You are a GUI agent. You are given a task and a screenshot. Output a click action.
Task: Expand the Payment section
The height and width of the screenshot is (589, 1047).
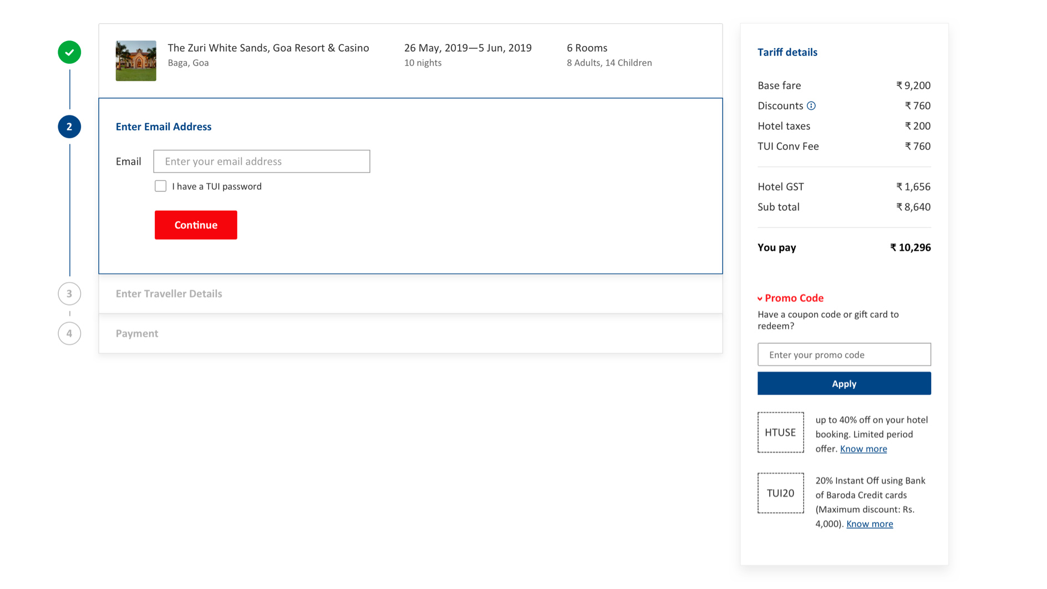137,334
